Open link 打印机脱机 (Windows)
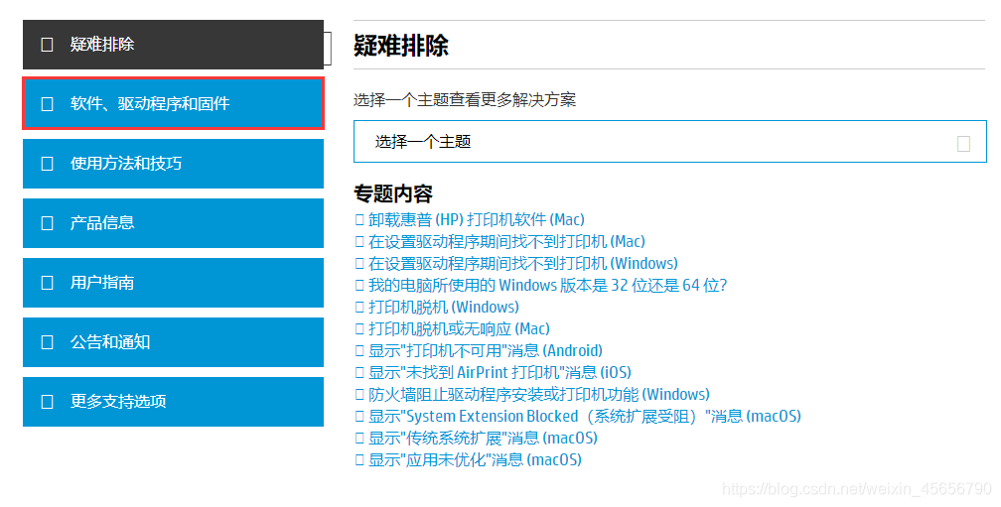The width and height of the screenshot is (1001, 507). point(444,307)
